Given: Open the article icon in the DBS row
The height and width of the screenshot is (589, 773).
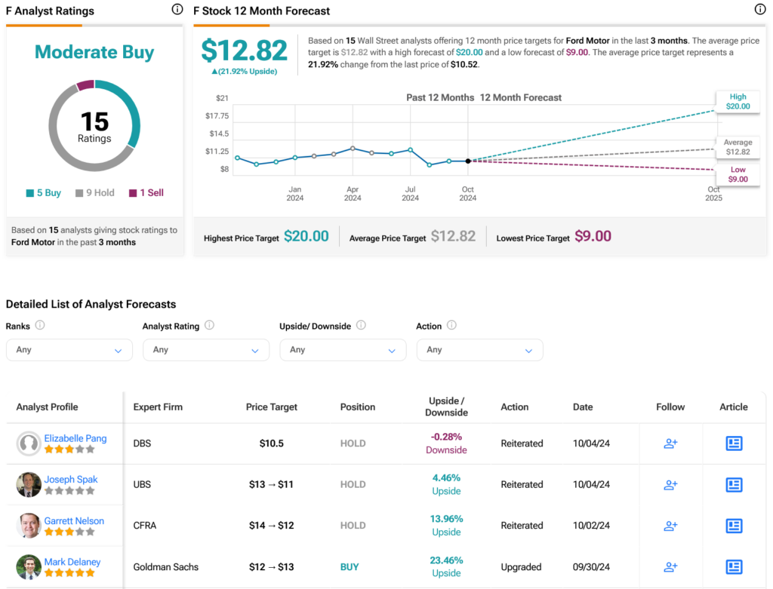Looking at the screenshot, I should pyautogui.click(x=733, y=443).
